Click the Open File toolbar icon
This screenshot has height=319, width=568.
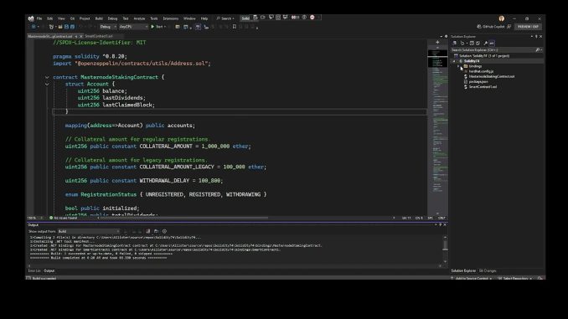[60, 27]
